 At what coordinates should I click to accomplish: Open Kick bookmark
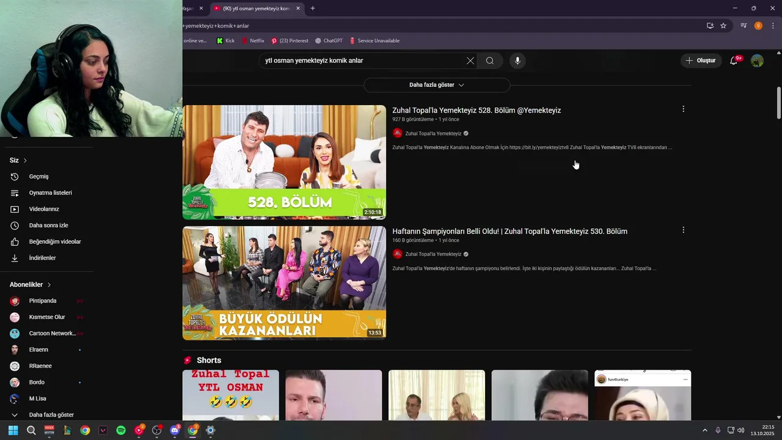pyautogui.click(x=225, y=41)
